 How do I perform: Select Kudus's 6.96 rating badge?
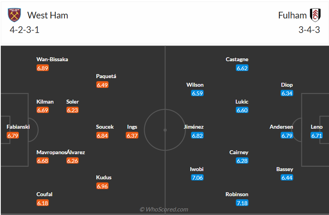click(102, 186)
